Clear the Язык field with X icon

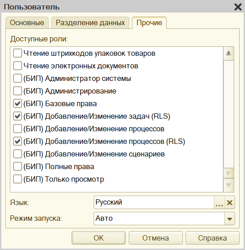[x=230, y=202]
